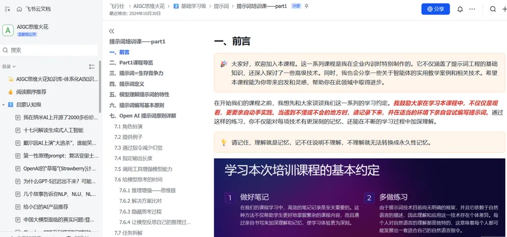The height and width of the screenshot is (237, 507).
Task: Select outline item 四、提示词定义
Action: tap(126, 84)
